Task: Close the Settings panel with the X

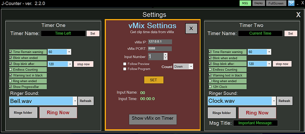Action: coord(298,15)
